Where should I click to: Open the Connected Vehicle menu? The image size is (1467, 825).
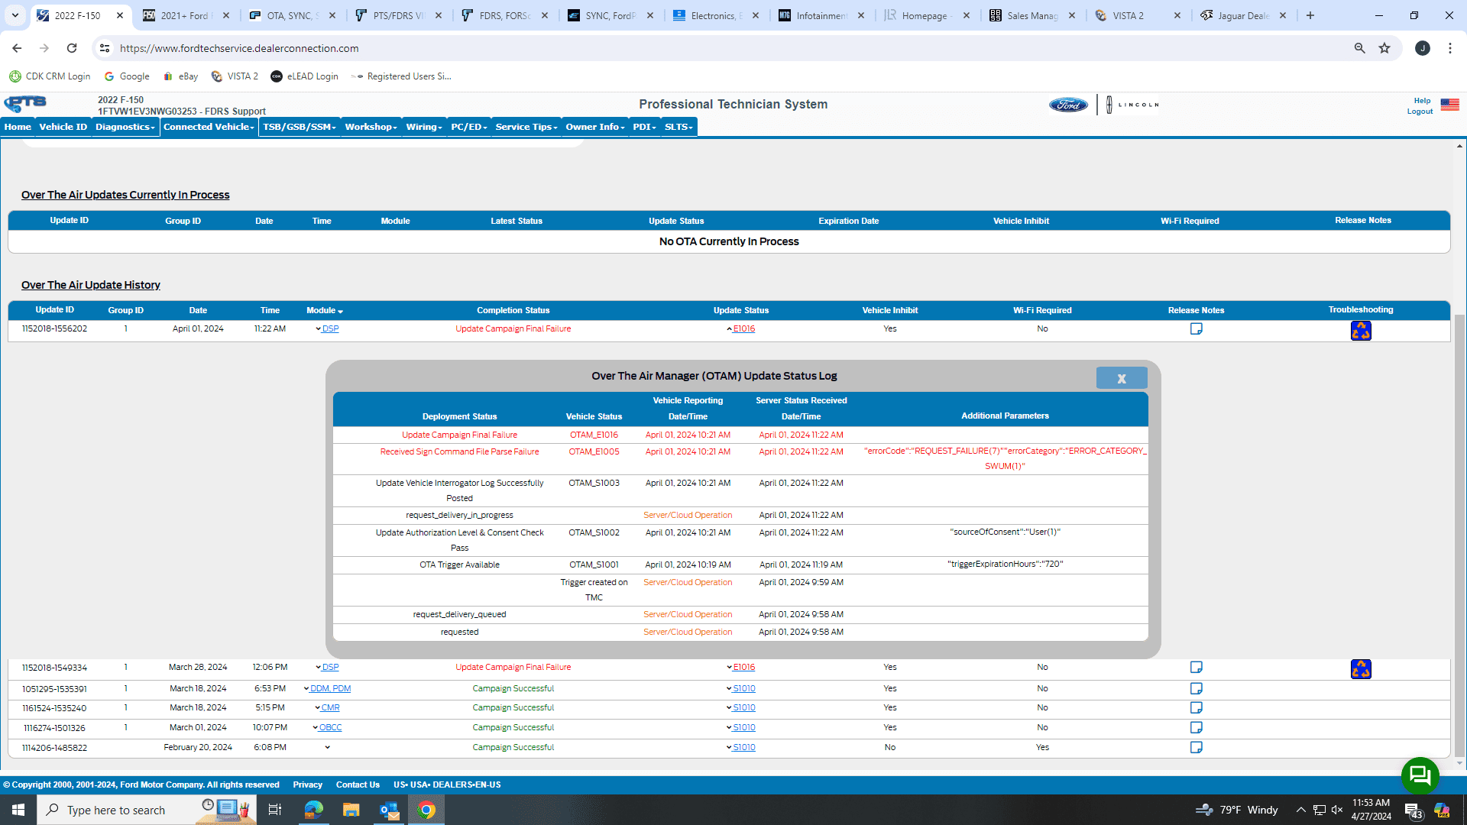coord(208,127)
